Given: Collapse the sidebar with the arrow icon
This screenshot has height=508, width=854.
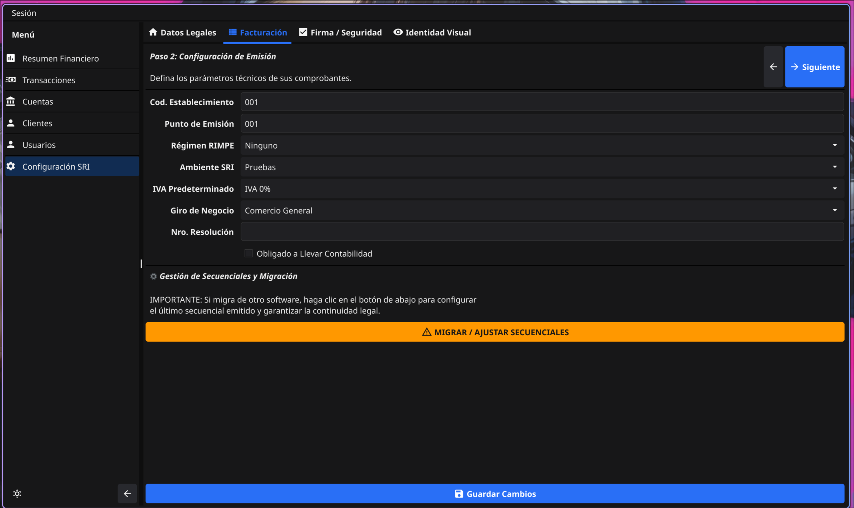Looking at the screenshot, I should coord(127,493).
